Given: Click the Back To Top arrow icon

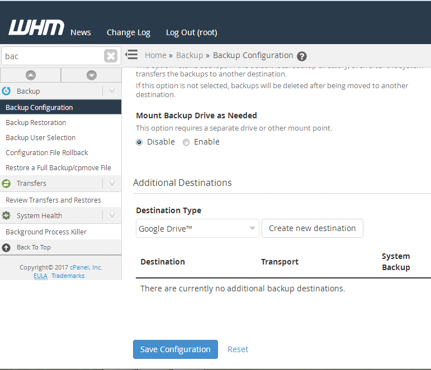Looking at the screenshot, I should click(6, 248).
